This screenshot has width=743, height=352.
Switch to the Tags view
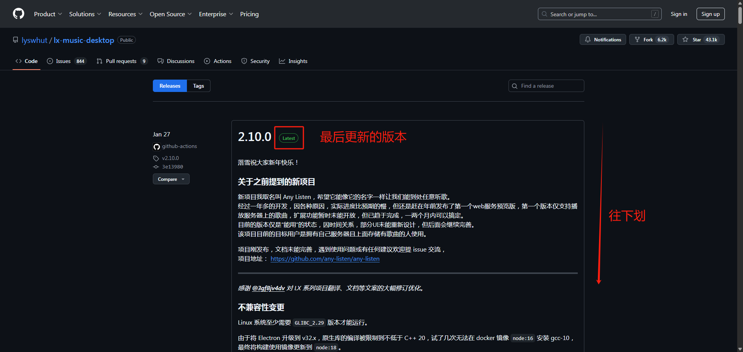[199, 86]
